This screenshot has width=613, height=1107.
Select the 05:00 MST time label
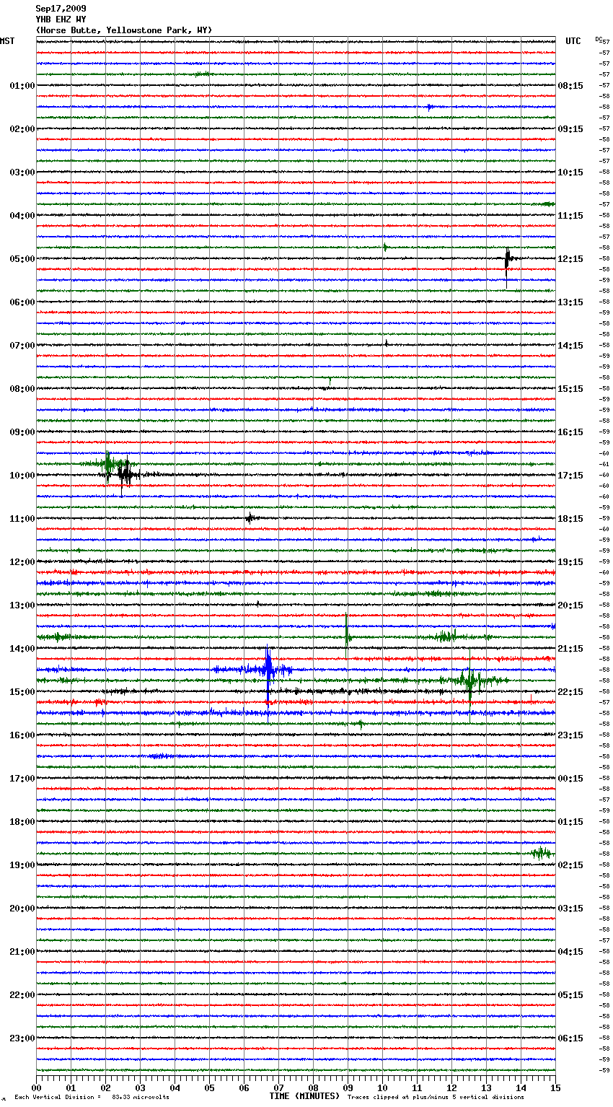point(22,259)
